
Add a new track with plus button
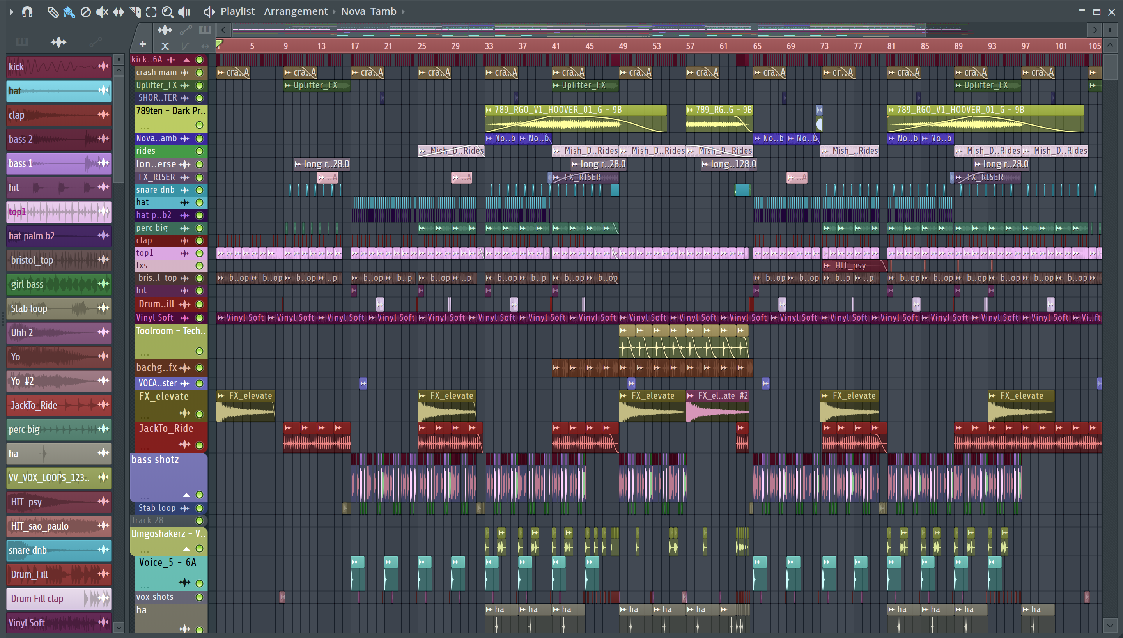click(x=142, y=44)
